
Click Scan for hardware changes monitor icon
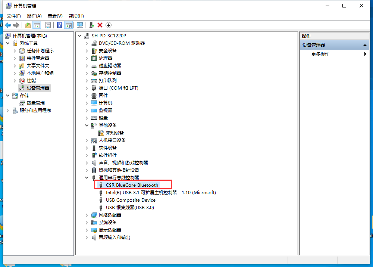pos(80,25)
